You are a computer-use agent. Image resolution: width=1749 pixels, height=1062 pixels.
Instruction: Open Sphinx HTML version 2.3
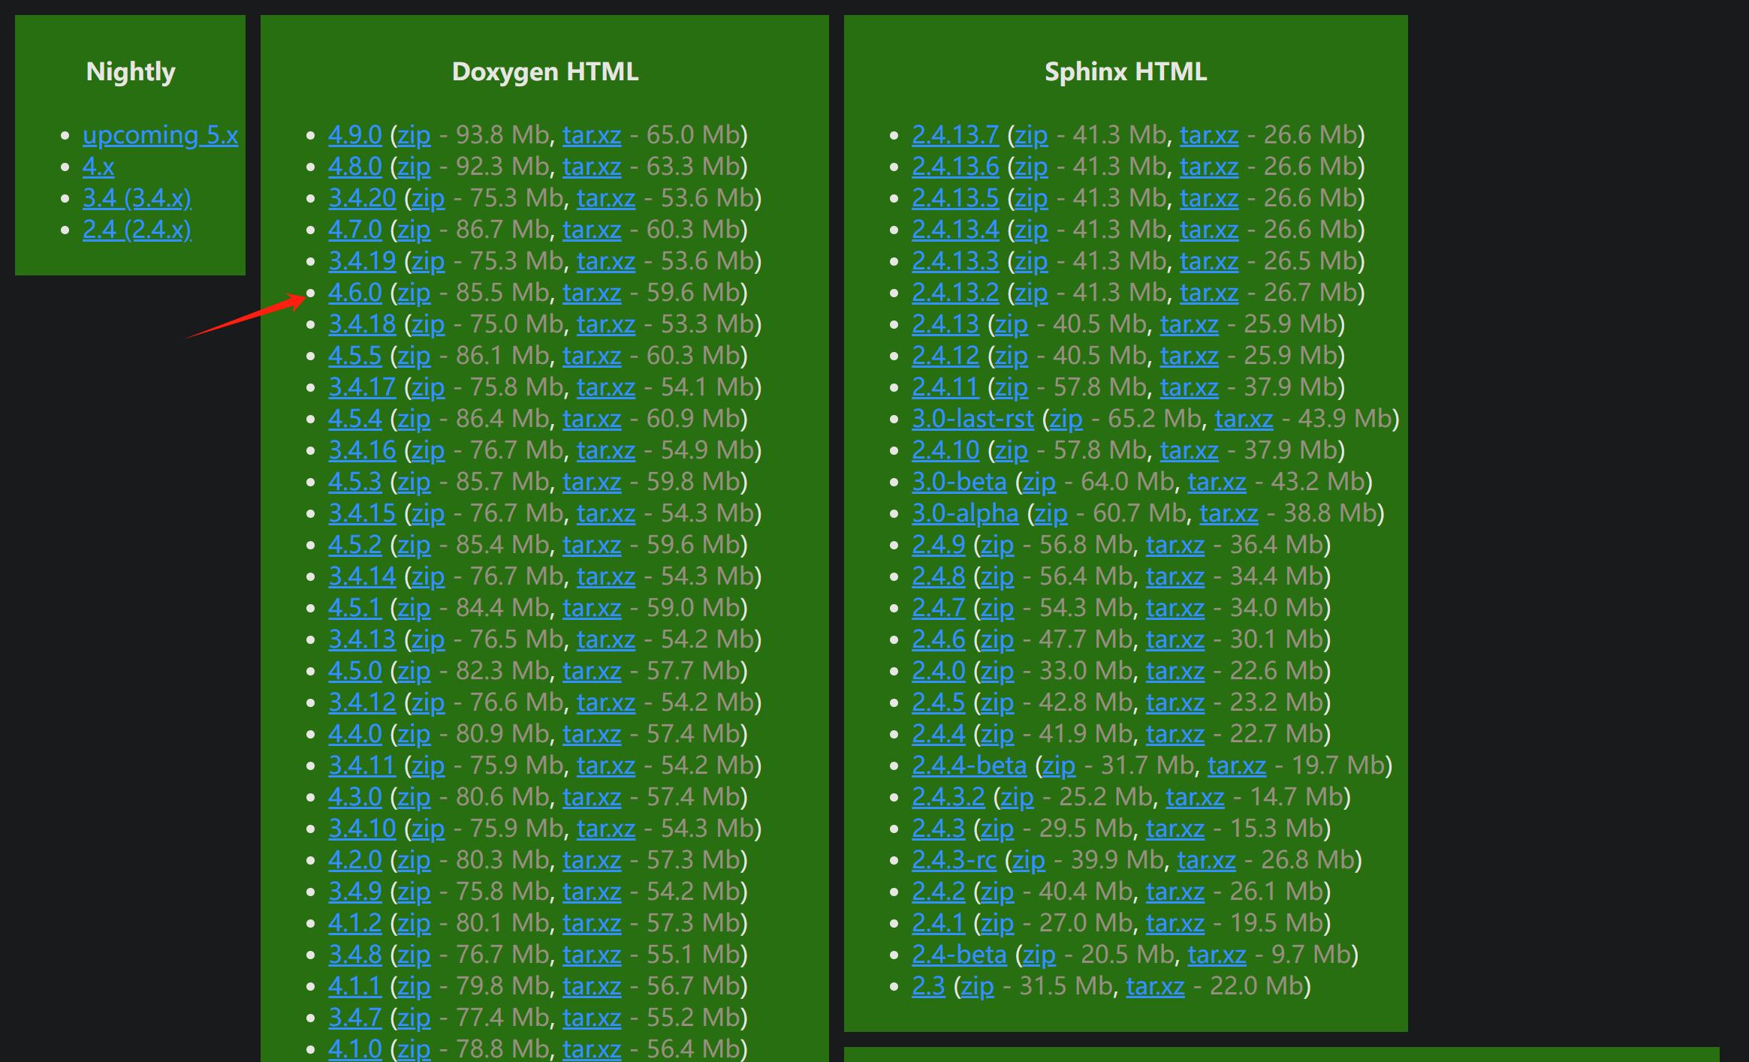coord(928,985)
